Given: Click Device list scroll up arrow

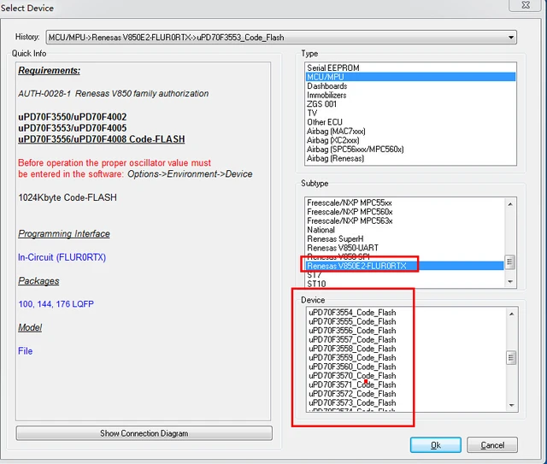Looking at the screenshot, I should [511, 314].
